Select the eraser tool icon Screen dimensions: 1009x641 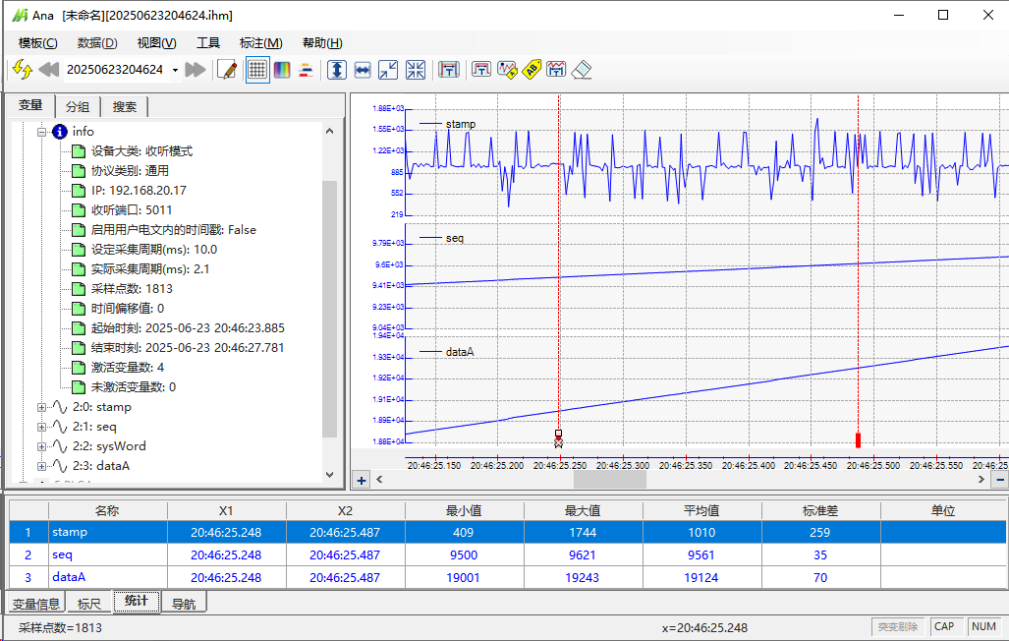[x=582, y=70]
